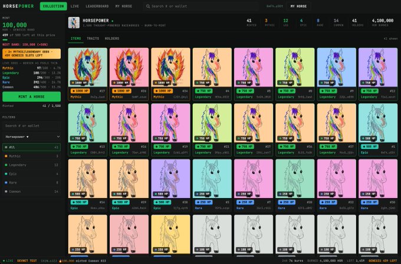
Task: Click the green LIVE indicator in status bar
Action: (x=8, y=260)
